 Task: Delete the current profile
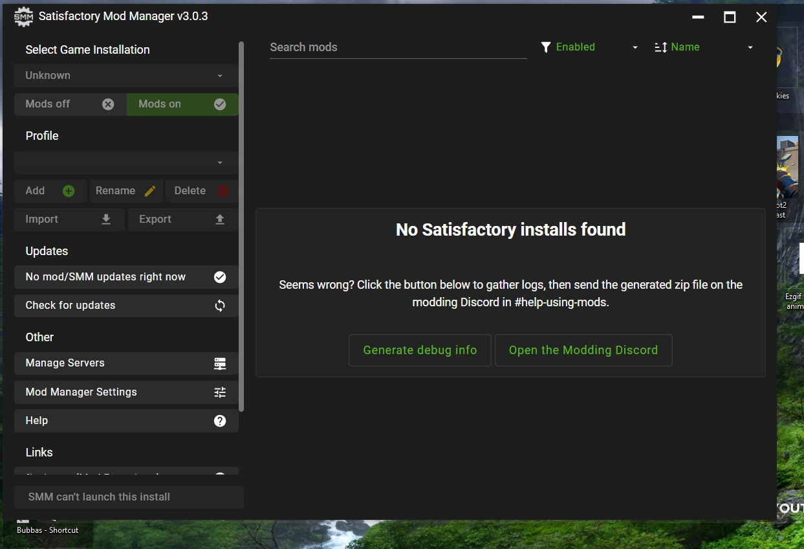pyautogui.click(x=202, y=191)
